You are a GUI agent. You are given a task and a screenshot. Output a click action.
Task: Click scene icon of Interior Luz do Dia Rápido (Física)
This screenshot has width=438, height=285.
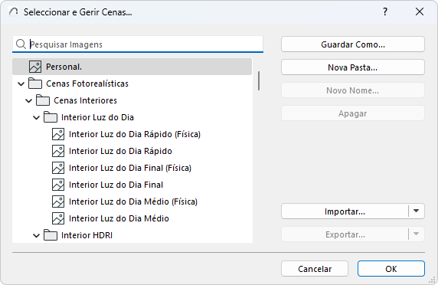point(58,134)
